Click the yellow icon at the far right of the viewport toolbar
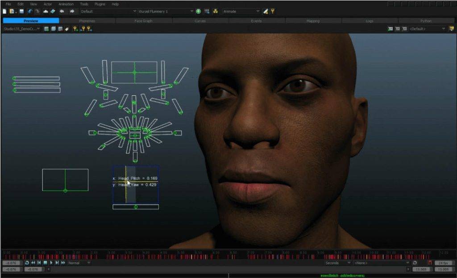Viewport: 457px width, 278px height. [x=452, y=29]
